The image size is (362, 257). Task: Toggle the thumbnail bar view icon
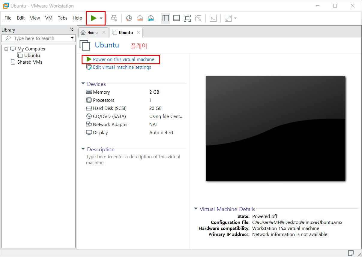coord(177,18)
